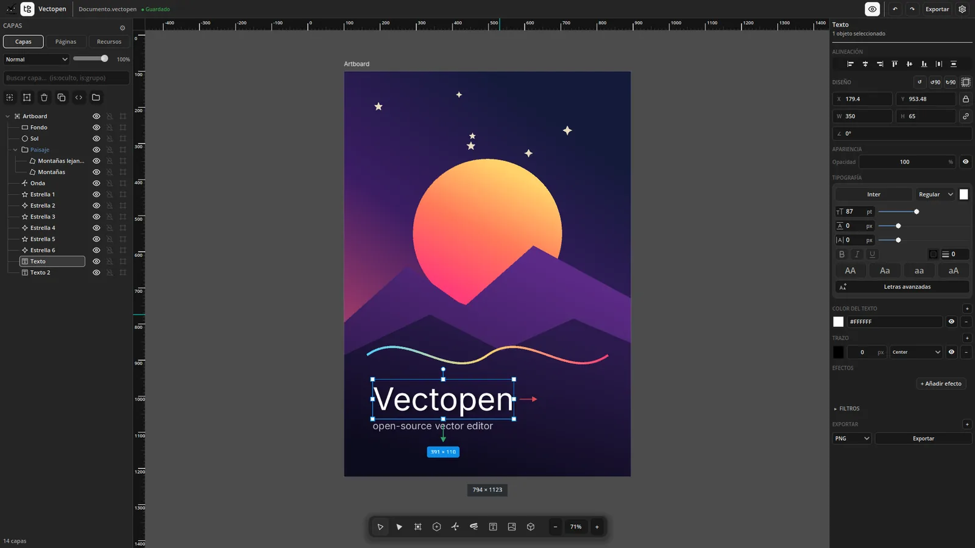Select the Capas tab
The image size is (975, 548).
point(23,41)
